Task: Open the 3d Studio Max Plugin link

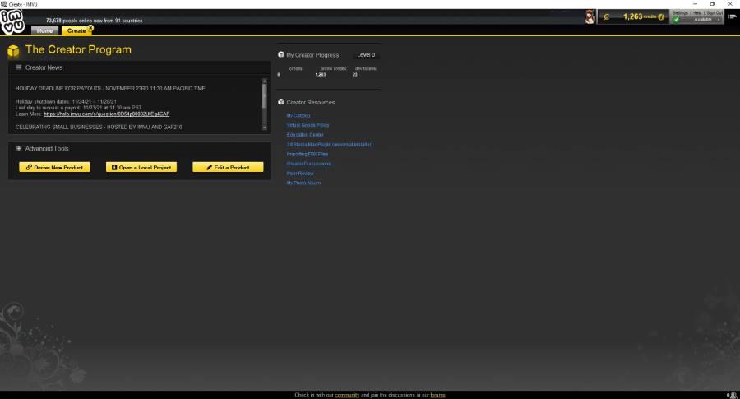Action: click(330, 145)
